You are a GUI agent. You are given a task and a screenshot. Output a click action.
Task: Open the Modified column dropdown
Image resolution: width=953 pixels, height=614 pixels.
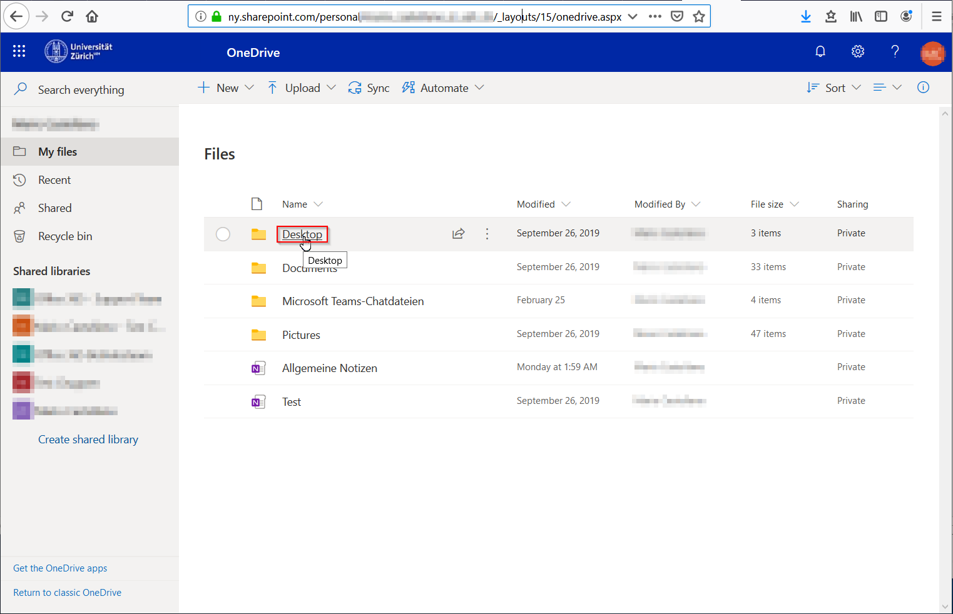pos(566,204)
